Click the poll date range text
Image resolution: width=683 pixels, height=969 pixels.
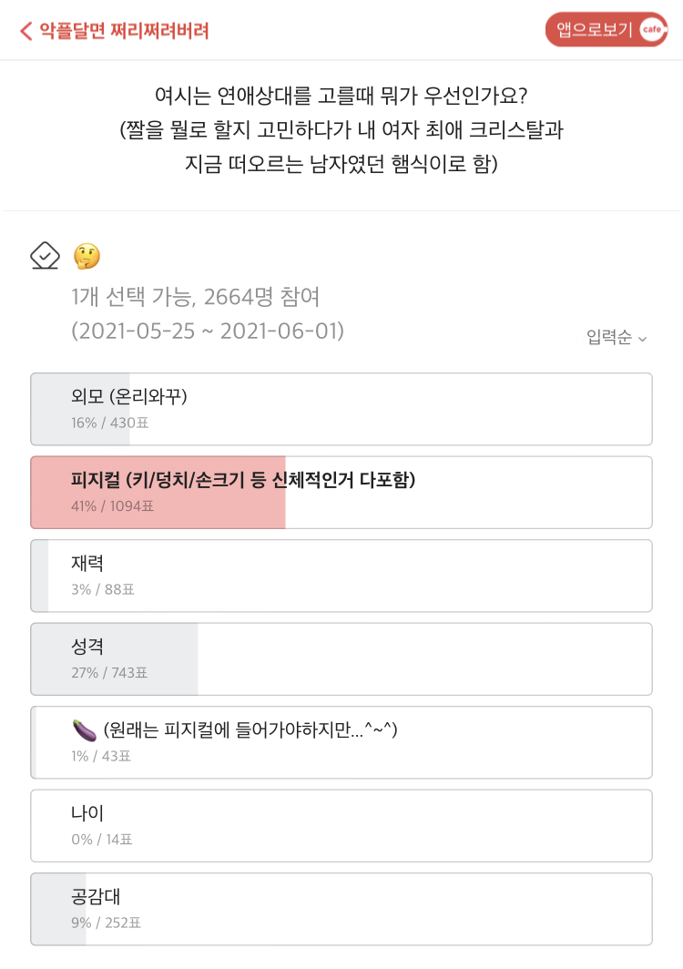tap(208, 331)
